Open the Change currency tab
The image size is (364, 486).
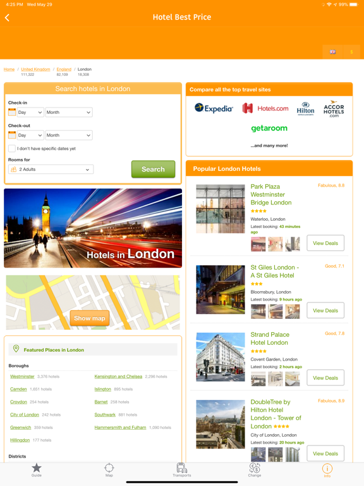pyautogui.click(x=255, y=470)
